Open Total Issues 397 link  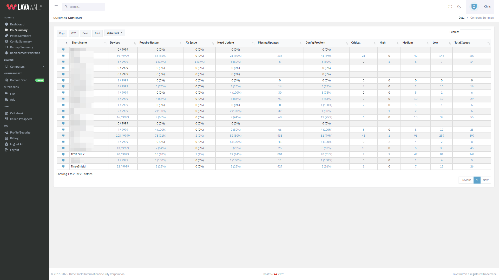point(472,136)
